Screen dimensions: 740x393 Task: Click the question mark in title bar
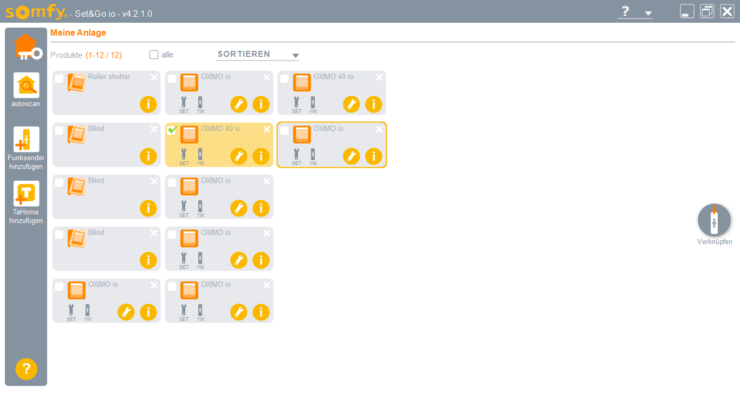[x=625, y=12]
